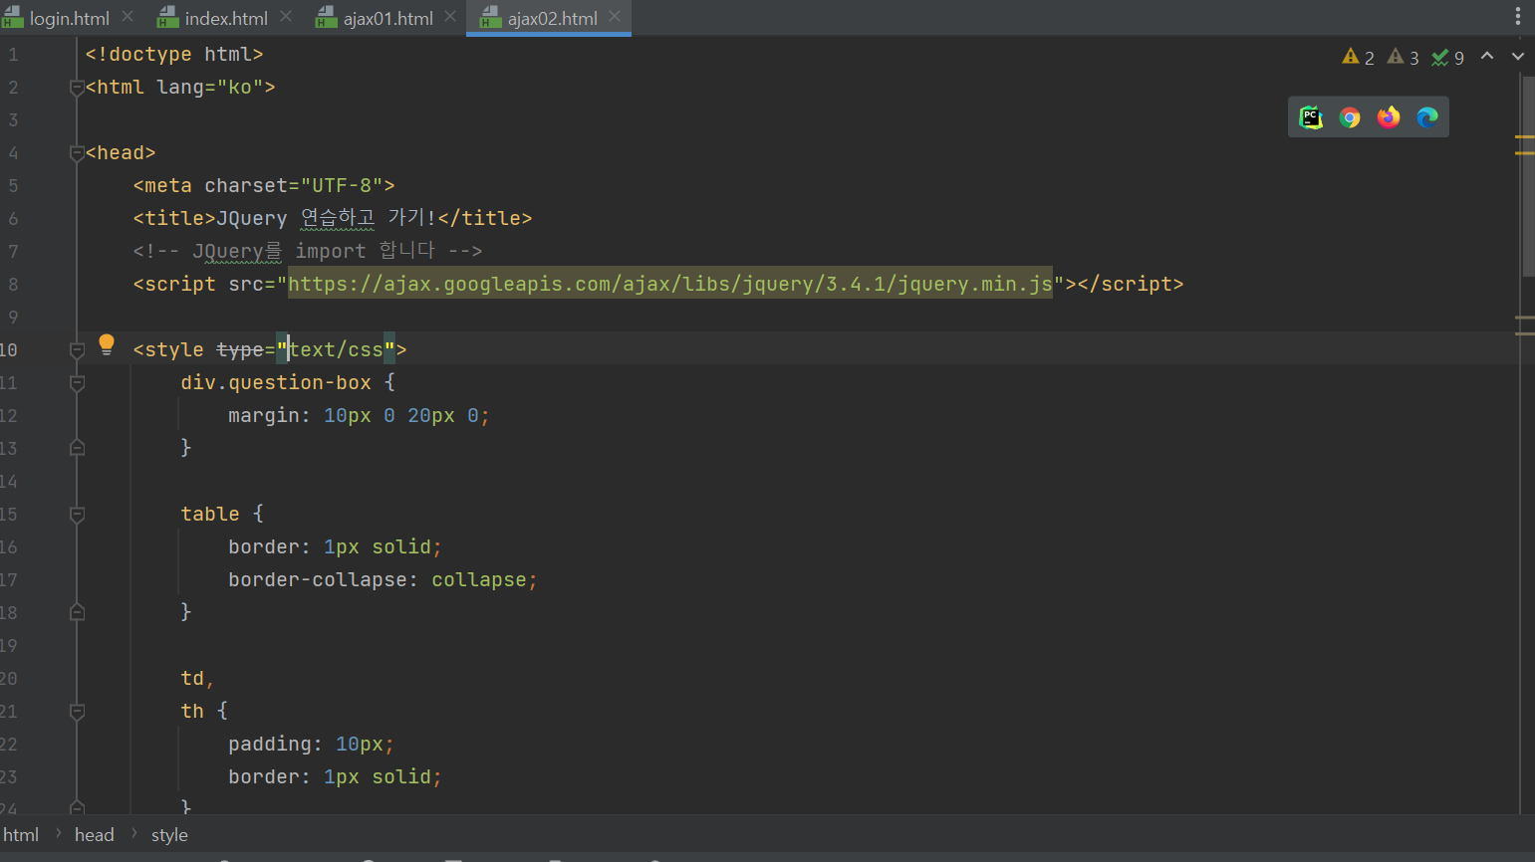Select html in the breadcrumb bar
Screen dimensions: 1535x862
(x=21, y=835)
